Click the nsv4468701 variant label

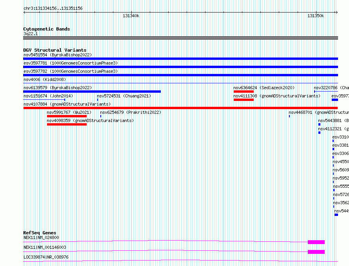coord(319,112)
